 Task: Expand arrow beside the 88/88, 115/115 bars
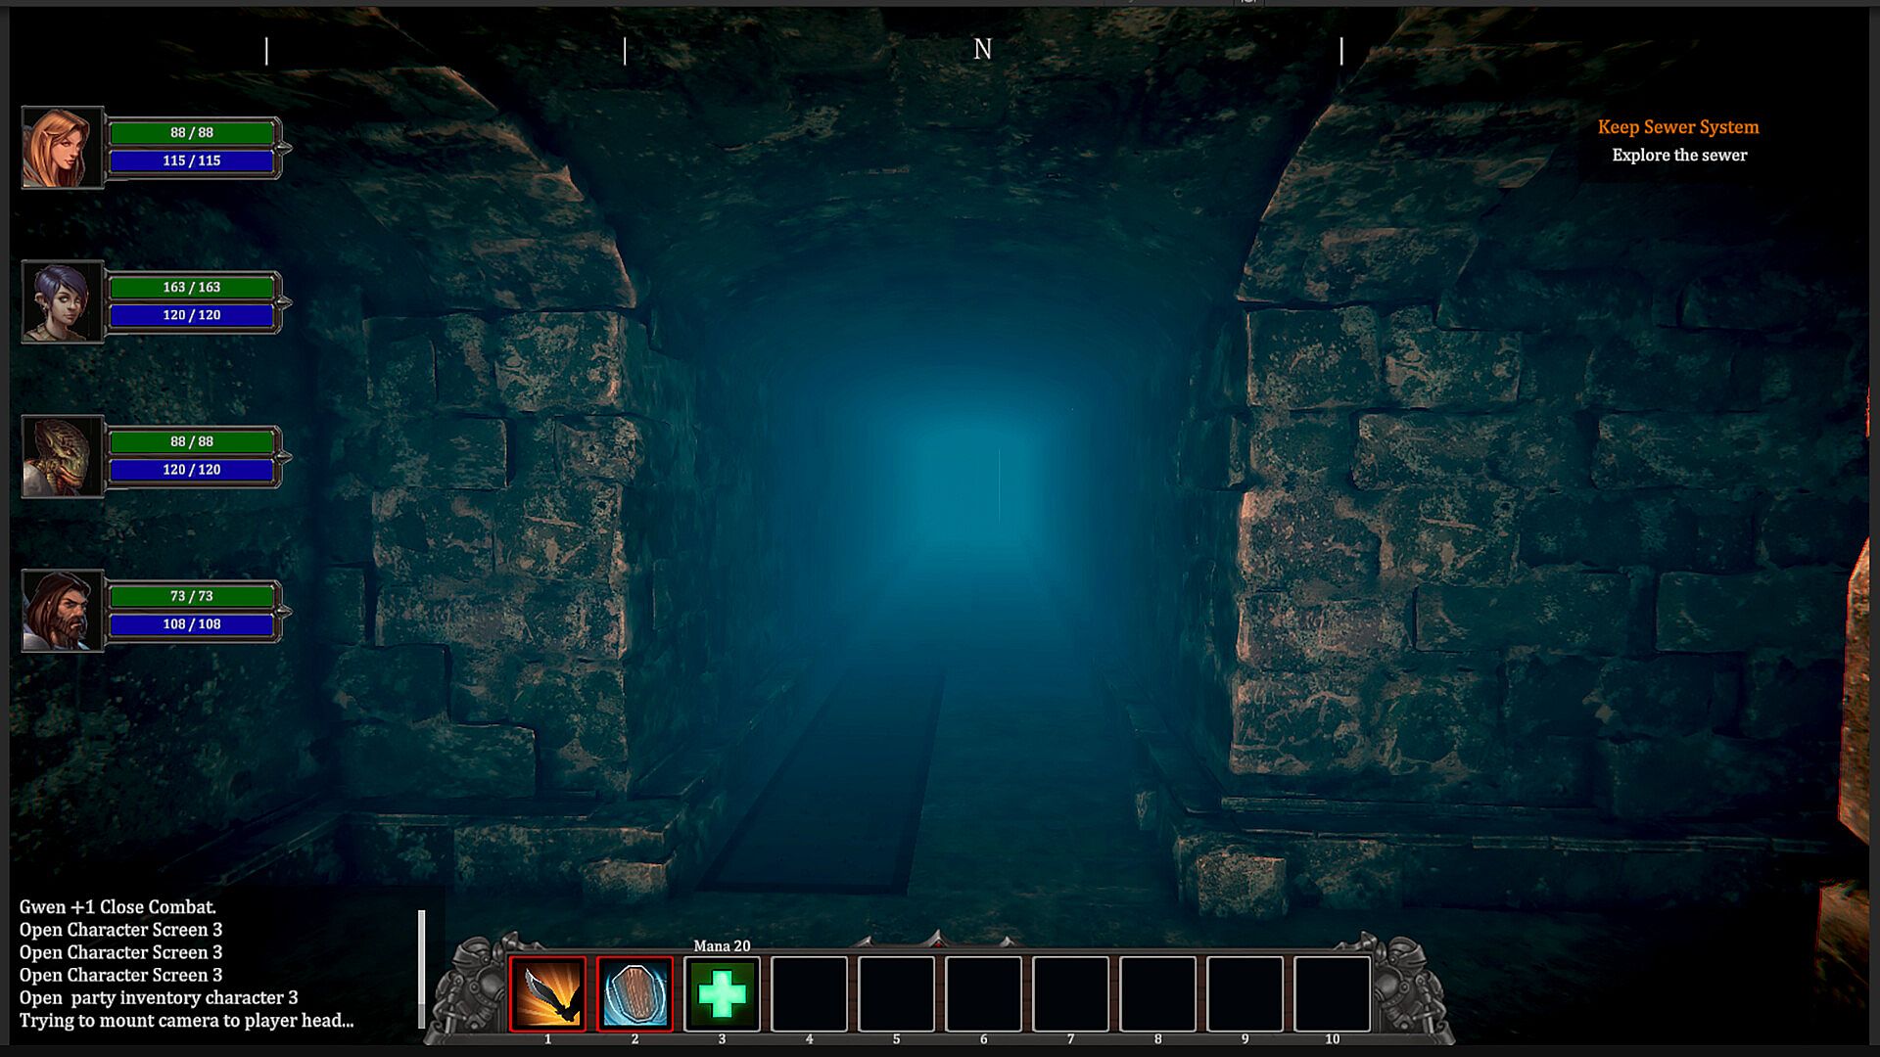tap(285, 148)
